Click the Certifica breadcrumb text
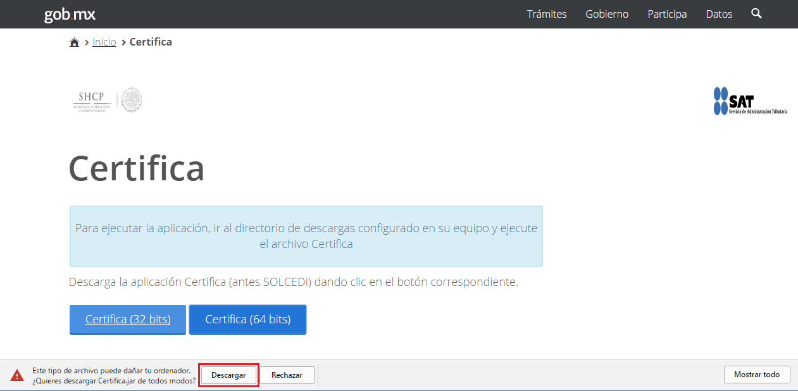Viewport: 798px width, 391px height. pos(151,42)
